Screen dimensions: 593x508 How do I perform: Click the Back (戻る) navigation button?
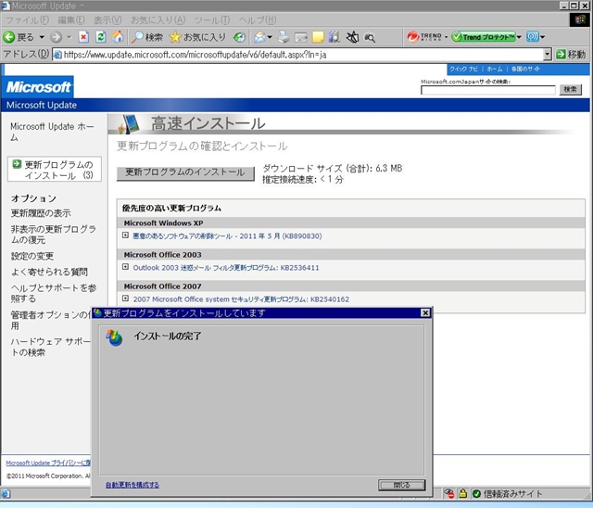pyautogui.click(x=19, y=37)
